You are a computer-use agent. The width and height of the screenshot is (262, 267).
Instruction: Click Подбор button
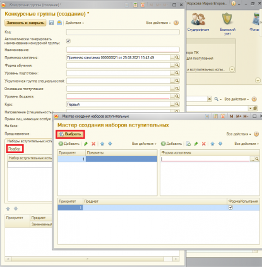(x=15, y=149)
